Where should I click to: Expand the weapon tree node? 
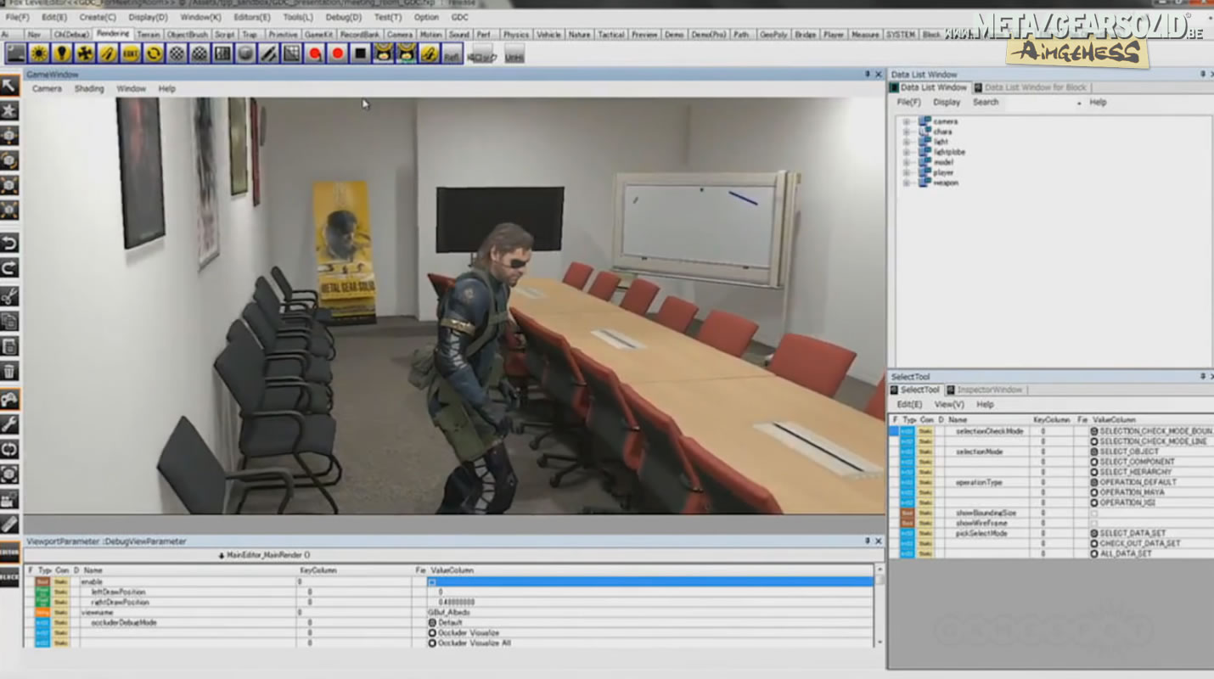906,182
